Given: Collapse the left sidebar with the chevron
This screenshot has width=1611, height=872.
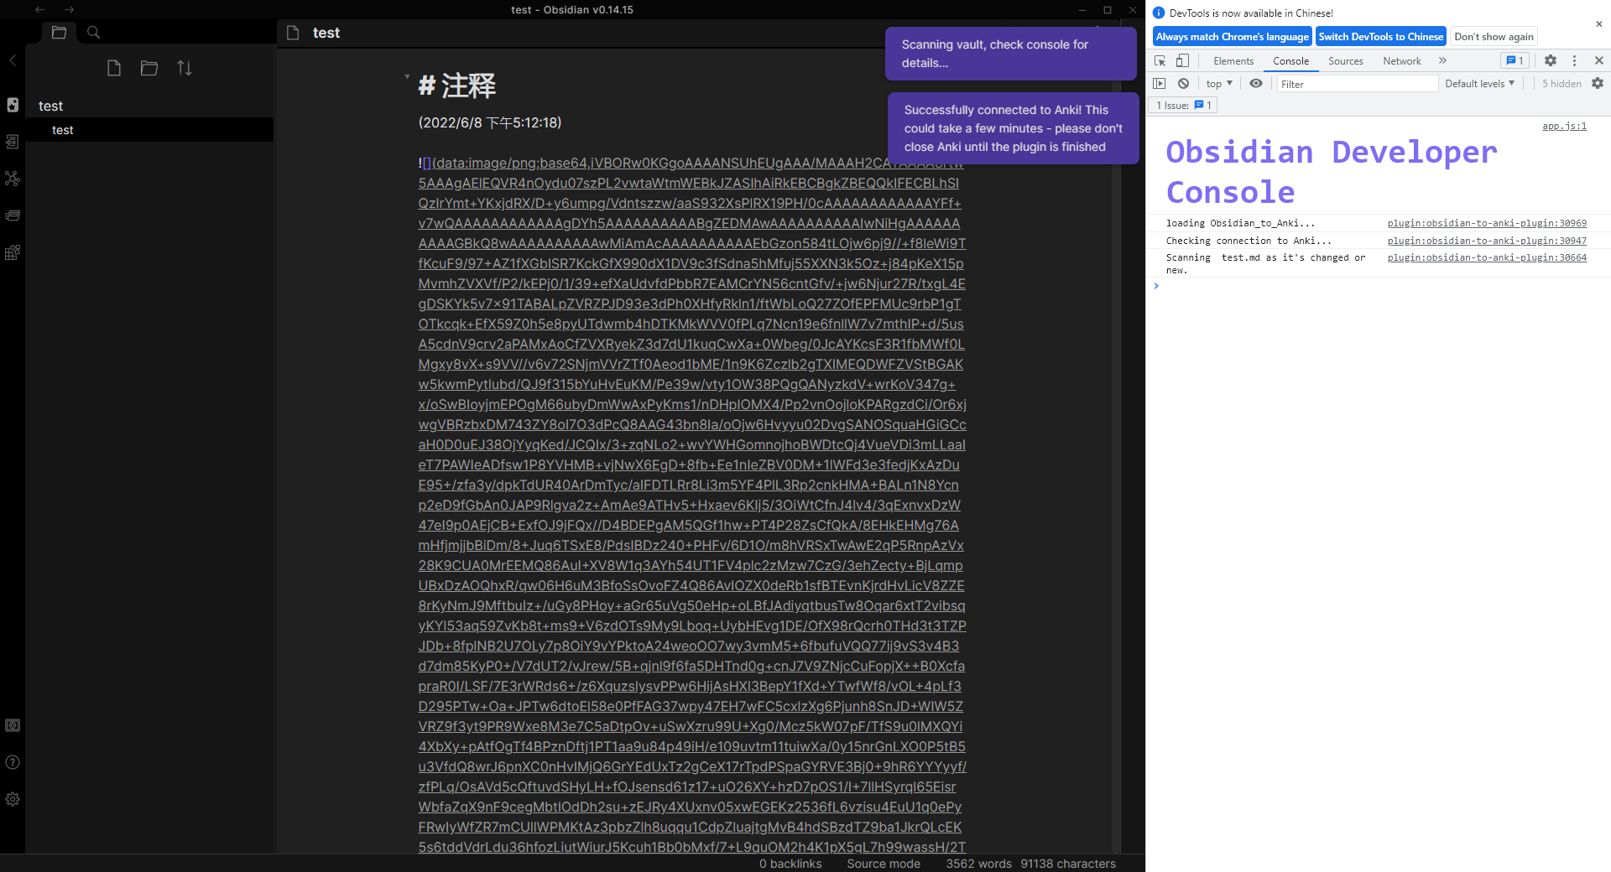Looking at the screenshot, I should click(13, 60).
